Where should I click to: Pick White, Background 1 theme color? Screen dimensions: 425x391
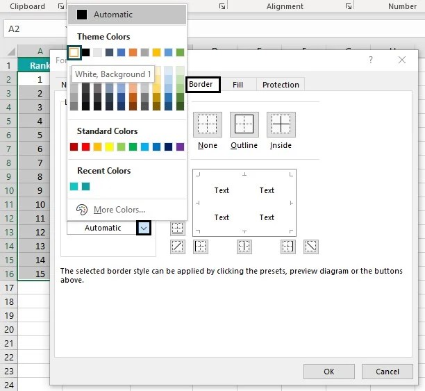[74, 52]
